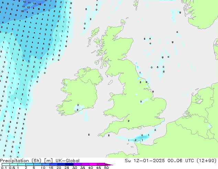Click the "15" legend value
218x169 pixels.
click(x=51, y=168)
